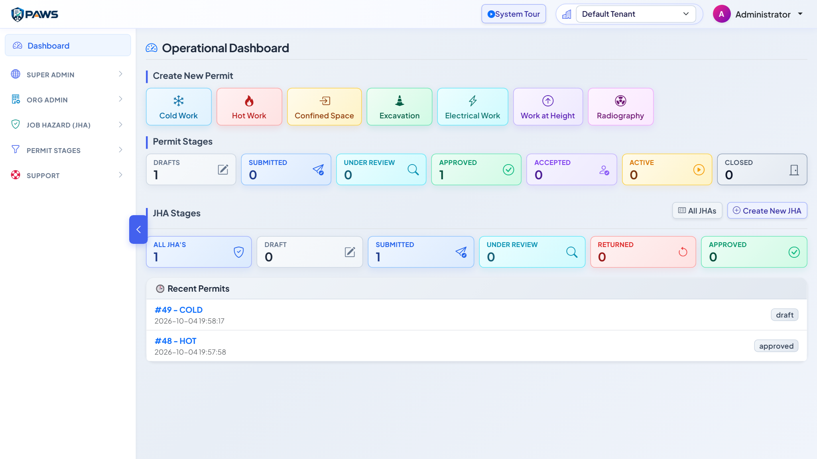This screenshot has height=459, width=817.
Task: Open the All JHAs list
Action: (697, 211)
